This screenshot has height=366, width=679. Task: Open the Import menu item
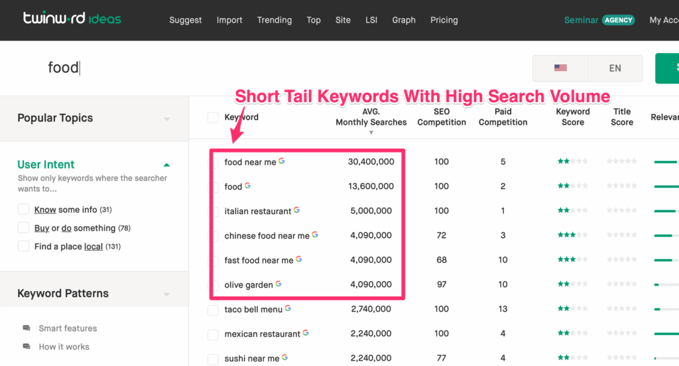[229, 20]
